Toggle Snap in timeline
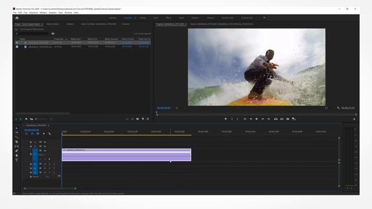Screen dimensions: 372x209 [x=33, y=134]
